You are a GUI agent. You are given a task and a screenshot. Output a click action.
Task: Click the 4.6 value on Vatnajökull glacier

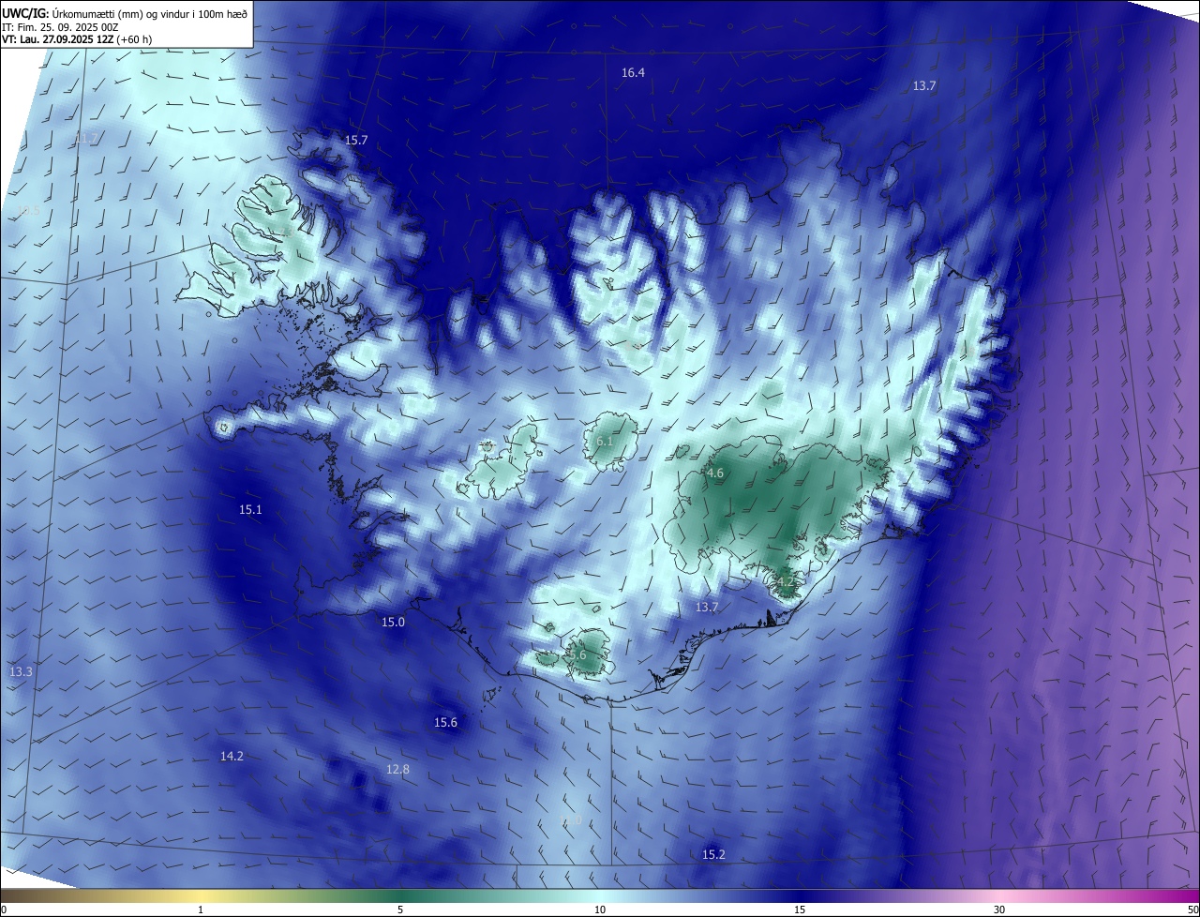coord(715,474)
